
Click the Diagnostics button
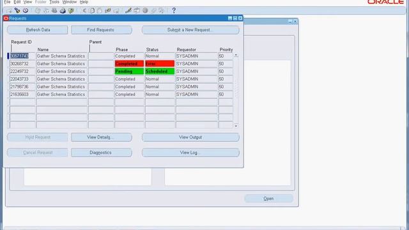(x=102, y=153)
